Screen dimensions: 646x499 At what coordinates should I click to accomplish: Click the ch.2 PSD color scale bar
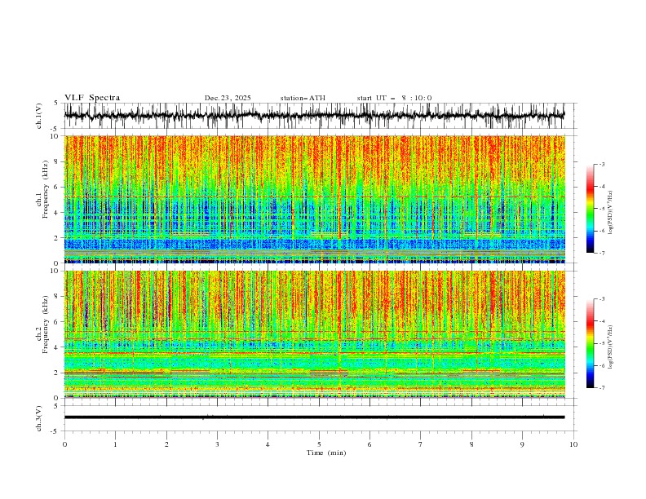(x=590, y=343)
